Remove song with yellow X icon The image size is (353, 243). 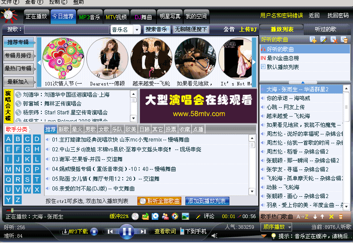[331, 217]
